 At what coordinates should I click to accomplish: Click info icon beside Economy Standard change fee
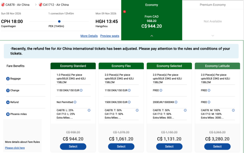(x=81, y=90)
